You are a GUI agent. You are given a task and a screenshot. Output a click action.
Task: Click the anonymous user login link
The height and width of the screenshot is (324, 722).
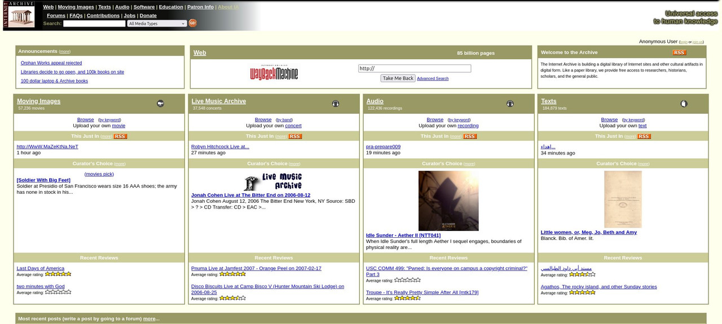[684, 42]
